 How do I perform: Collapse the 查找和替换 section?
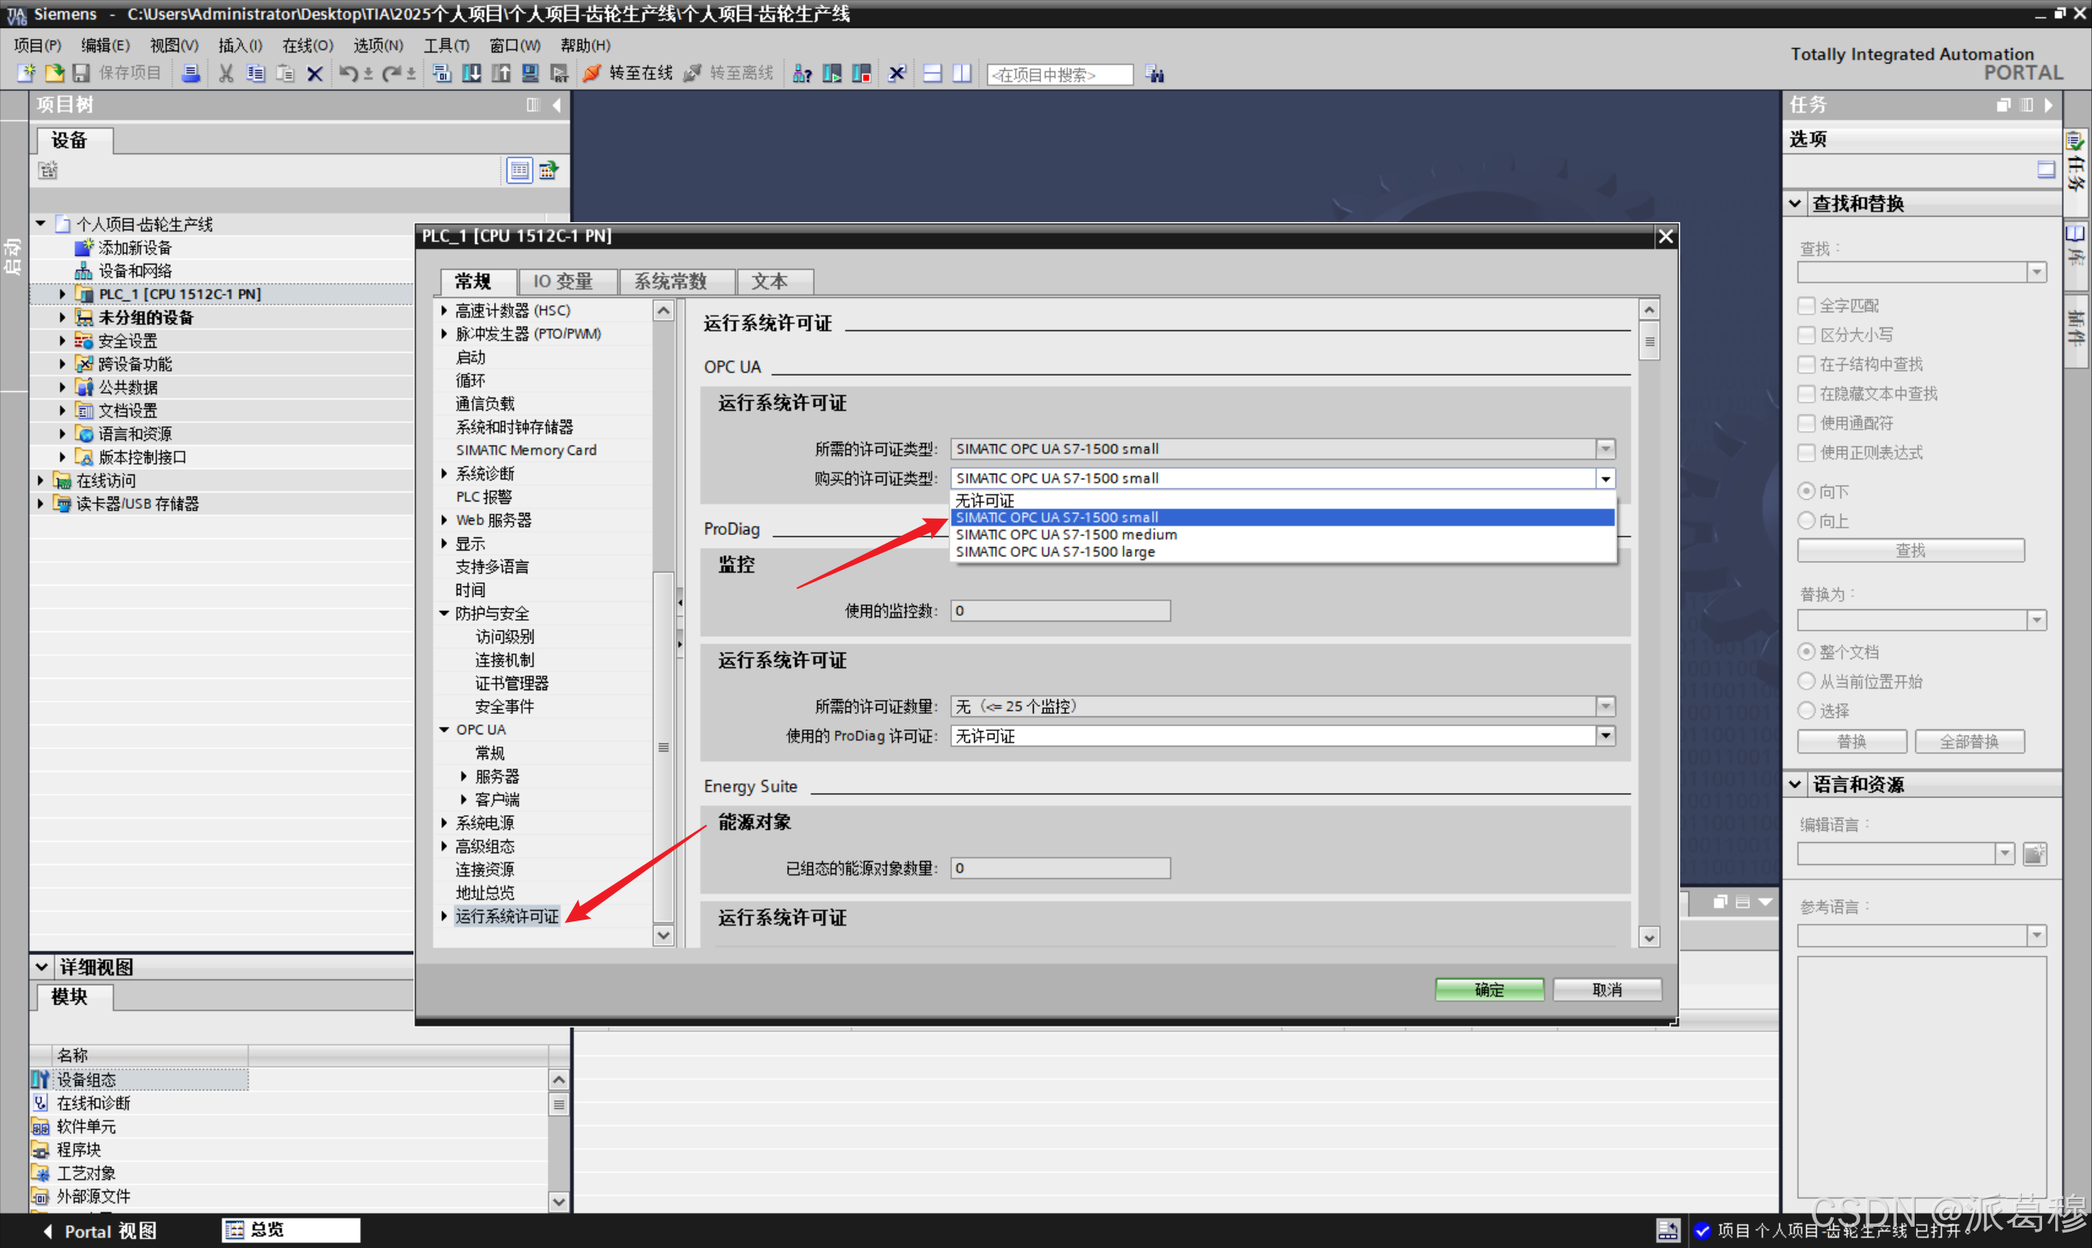point(1795,203)
